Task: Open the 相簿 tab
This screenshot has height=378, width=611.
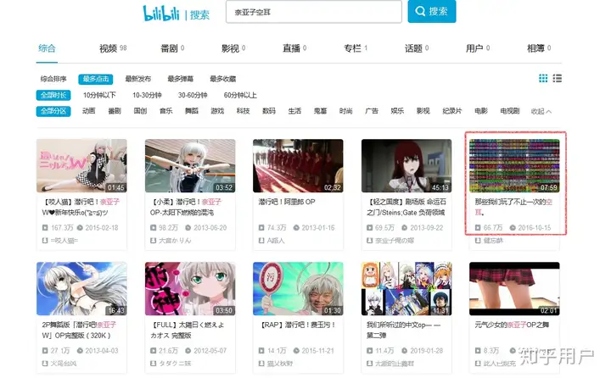Action: (539, 48)
